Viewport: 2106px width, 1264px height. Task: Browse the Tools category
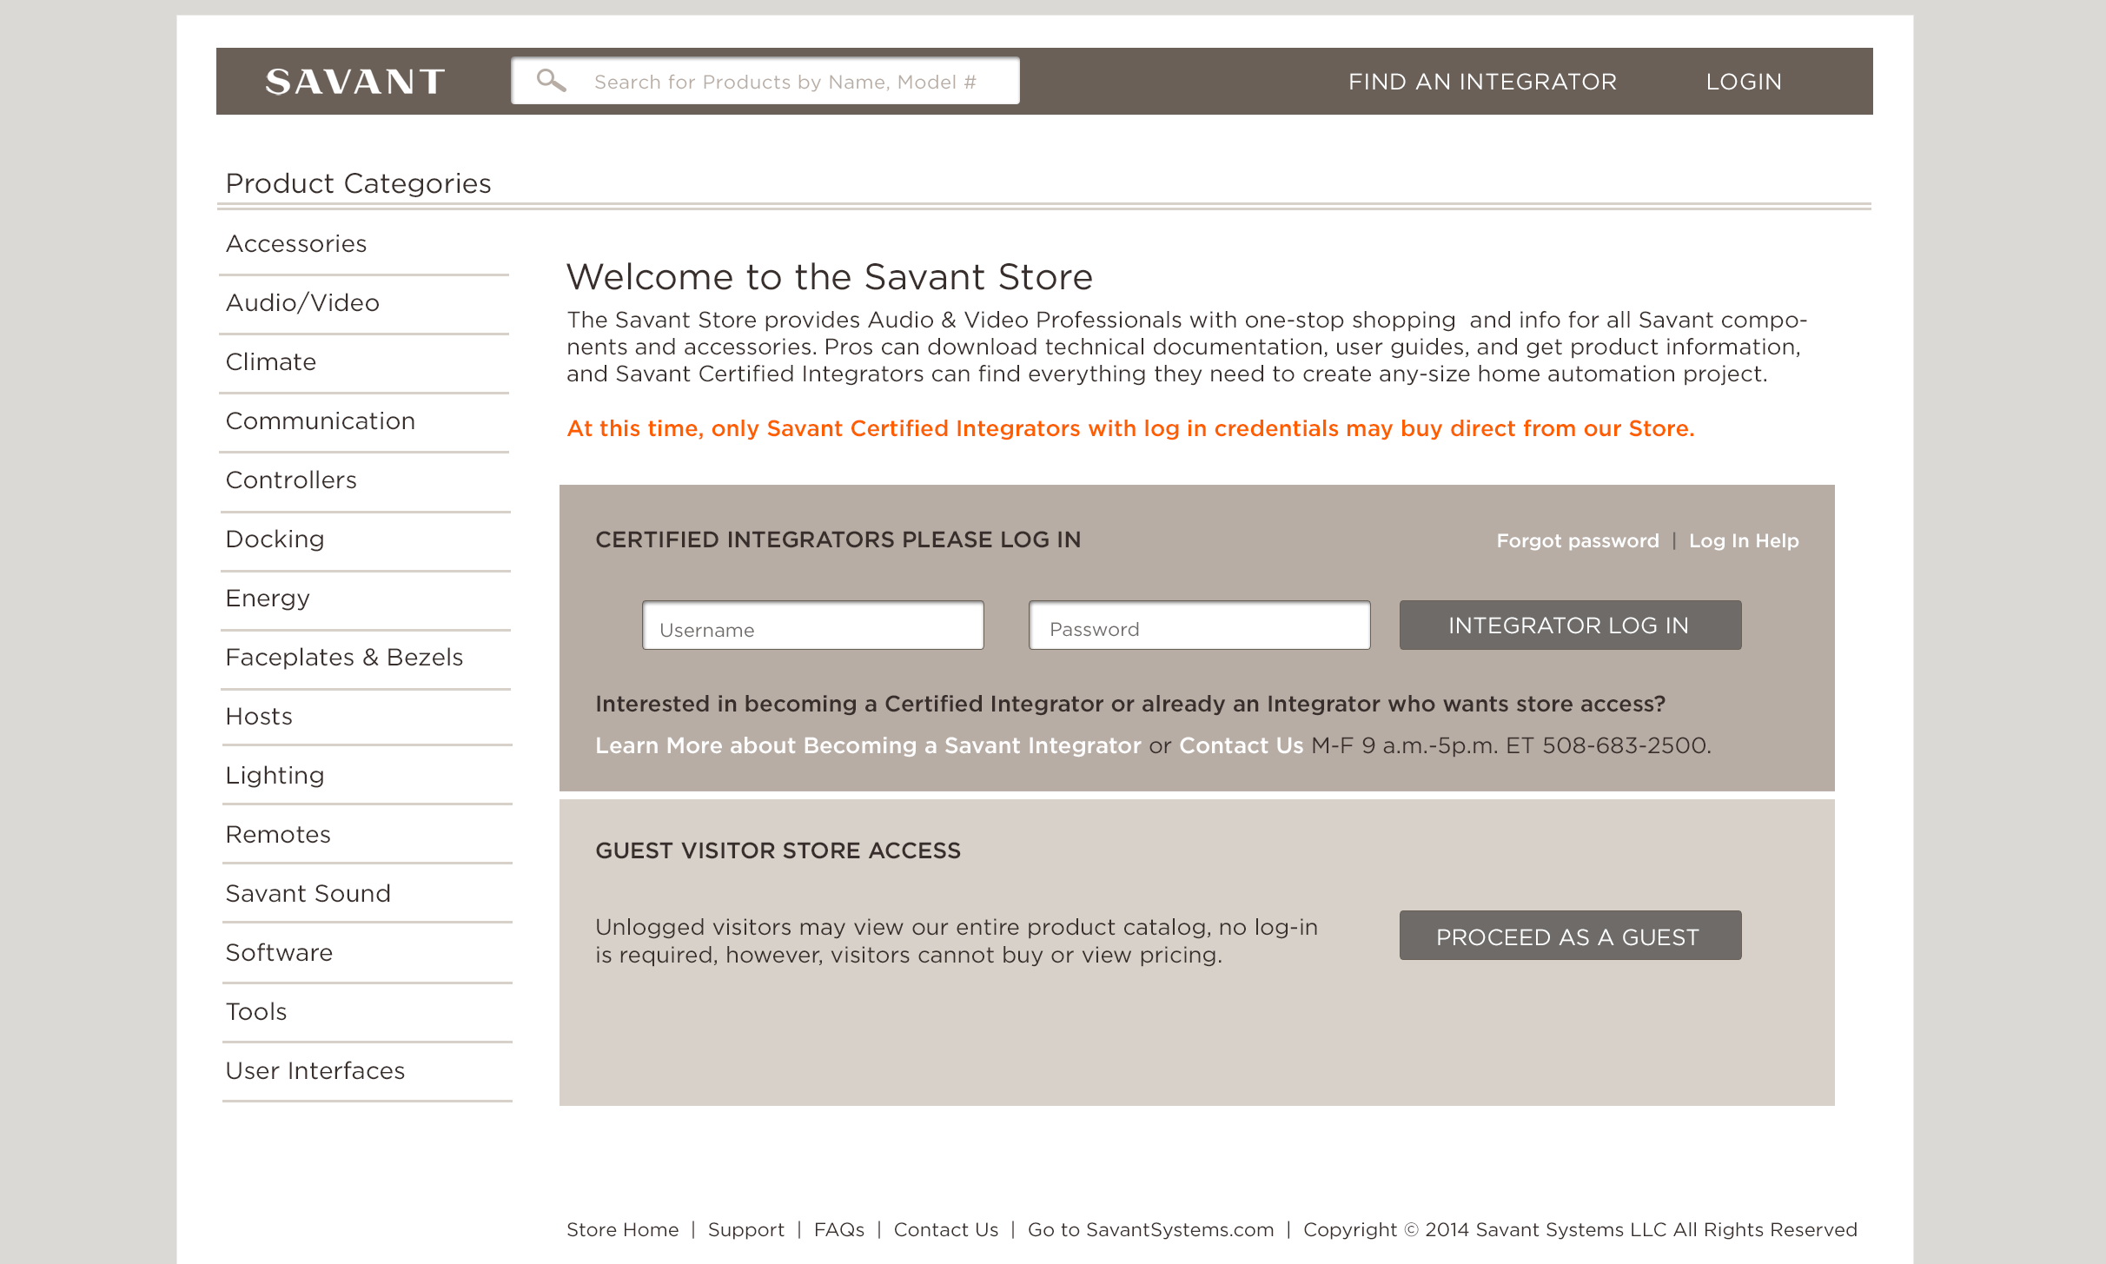(x=256, y=1011)
